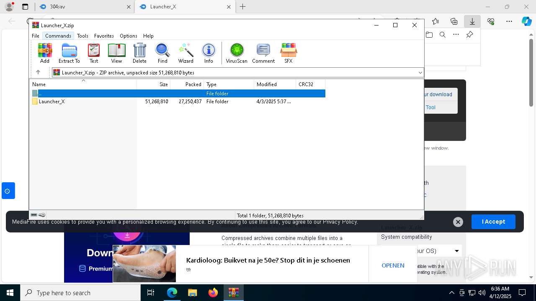
Task: Select the Launcher_X folder row
Action: point(178,102)
